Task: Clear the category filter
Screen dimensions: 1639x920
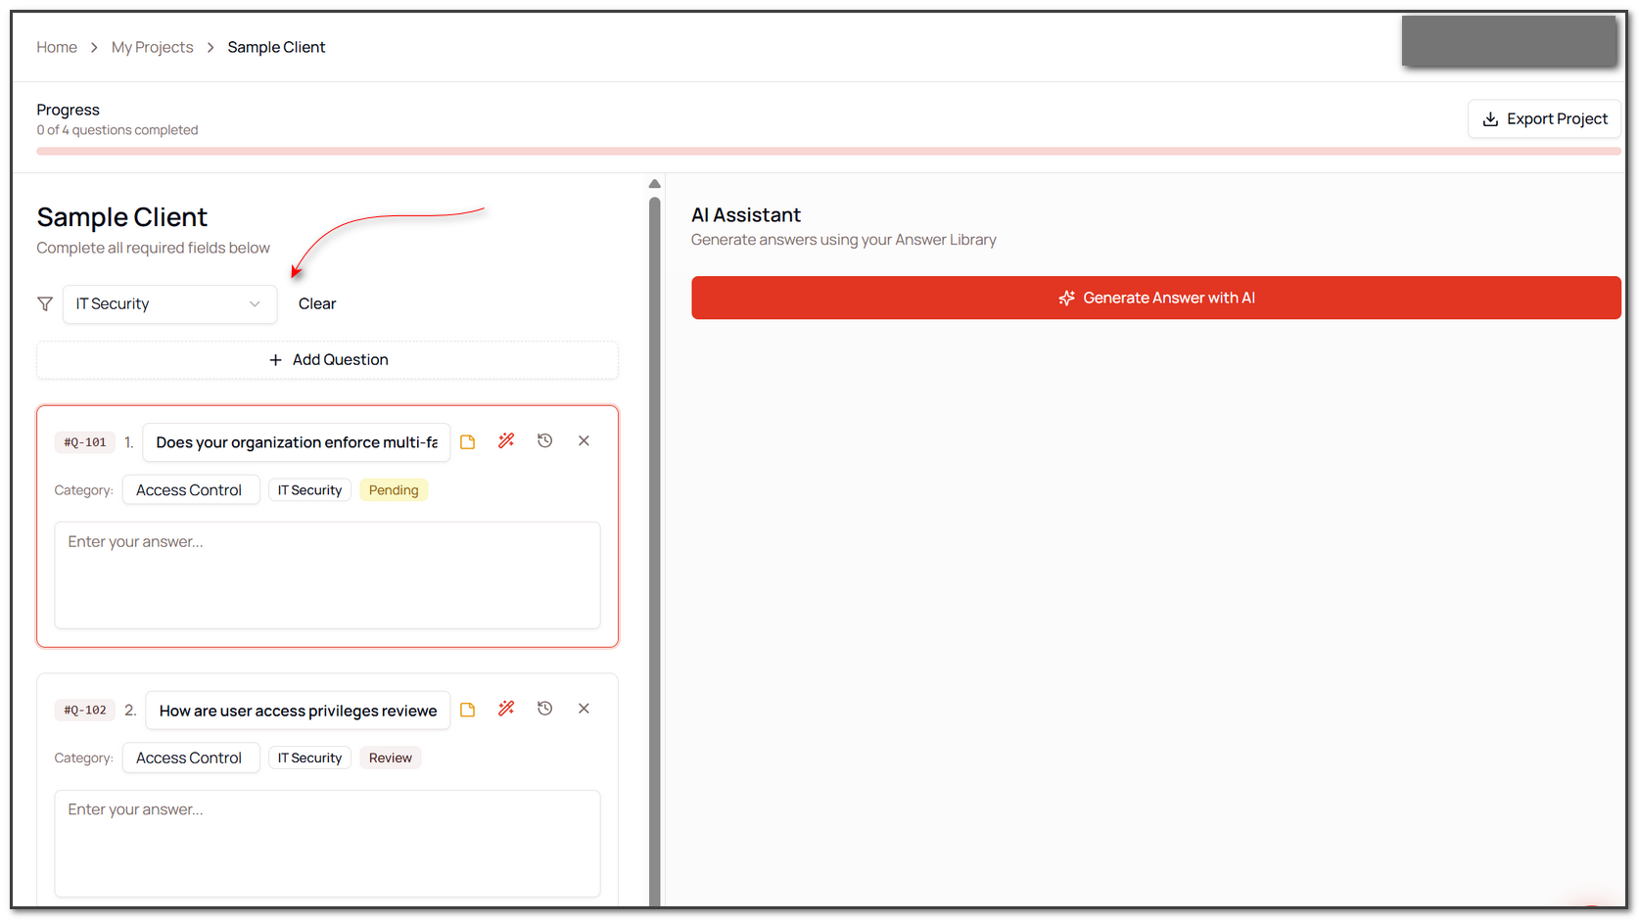Action: coord(317,304)
